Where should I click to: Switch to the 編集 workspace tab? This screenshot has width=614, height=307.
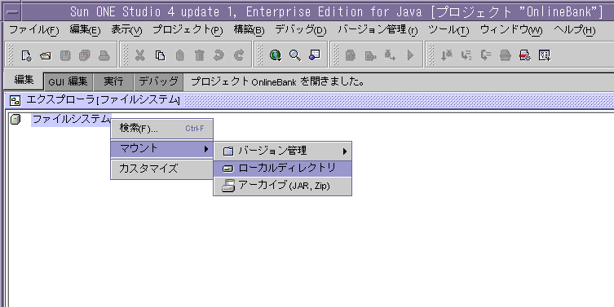point(24,81)
